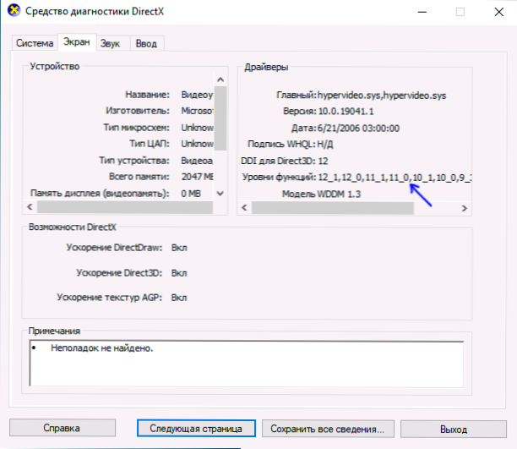Screen dimensions: 517x449
Task: Click the 'Вкл' value next to AGP textures
Action: pyautogui.click(x=179, y=298)
